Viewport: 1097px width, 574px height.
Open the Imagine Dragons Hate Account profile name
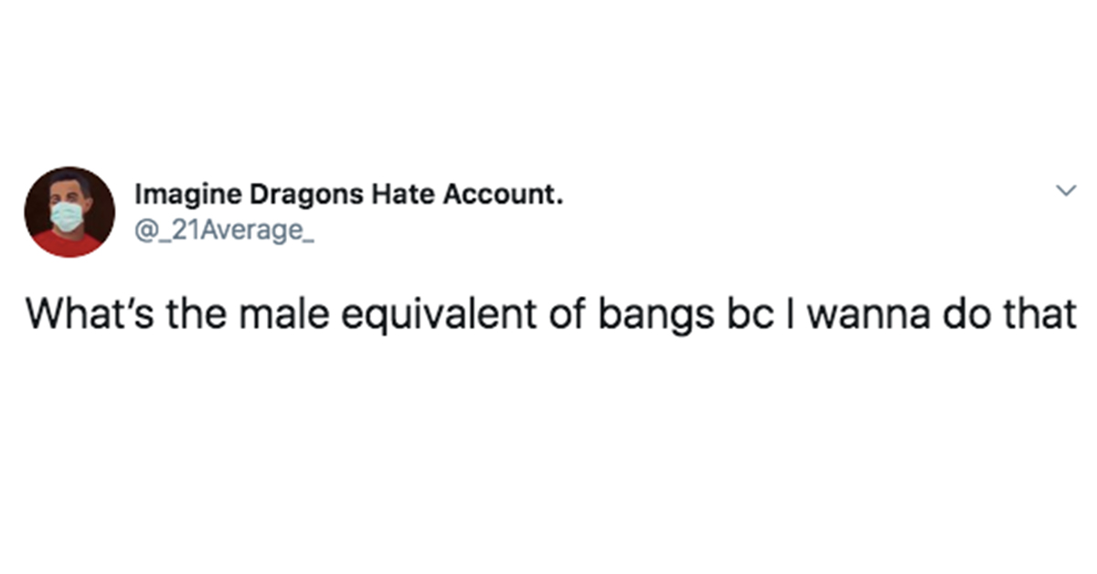pyautogui.click(x=347, y=194)
